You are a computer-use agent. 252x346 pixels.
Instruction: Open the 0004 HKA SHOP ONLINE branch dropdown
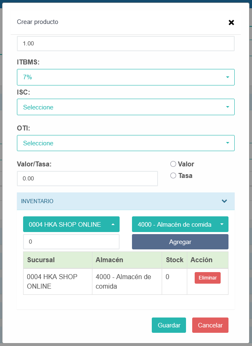(71, 224)
